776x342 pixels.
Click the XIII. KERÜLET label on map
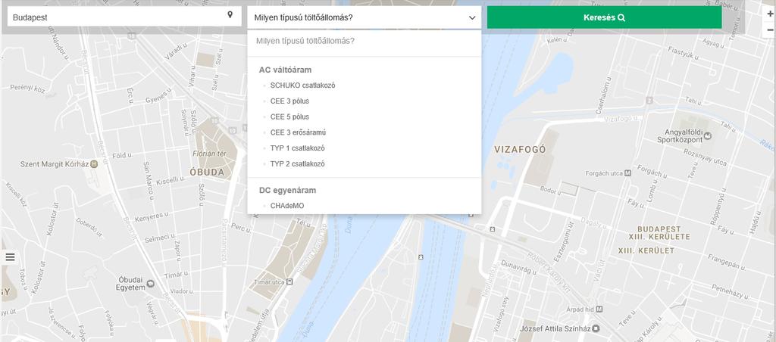click(x=646, y=250)
